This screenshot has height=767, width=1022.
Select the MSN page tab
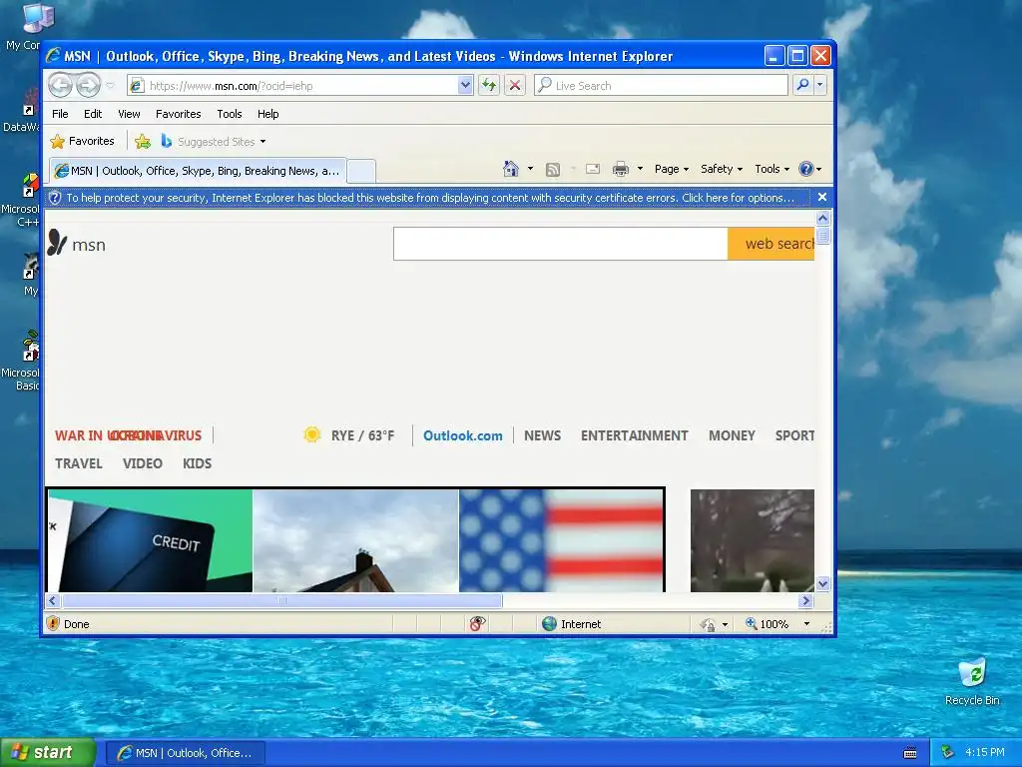coord(198,171)
